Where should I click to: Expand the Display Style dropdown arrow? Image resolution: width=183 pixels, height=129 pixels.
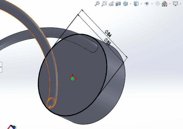141,4
